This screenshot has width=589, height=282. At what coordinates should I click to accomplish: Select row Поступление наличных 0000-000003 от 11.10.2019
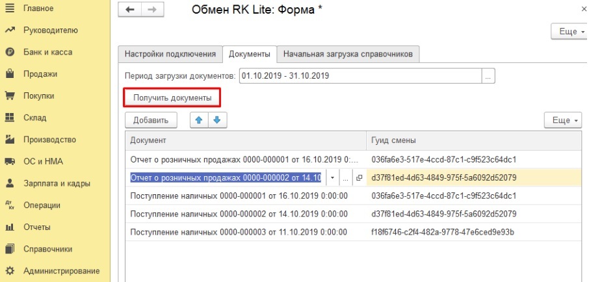246,233
